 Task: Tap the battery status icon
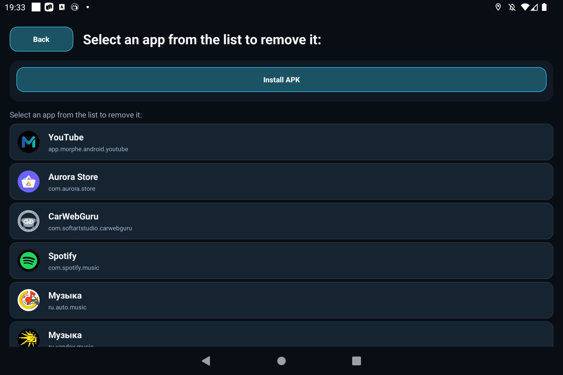[544, 7]
